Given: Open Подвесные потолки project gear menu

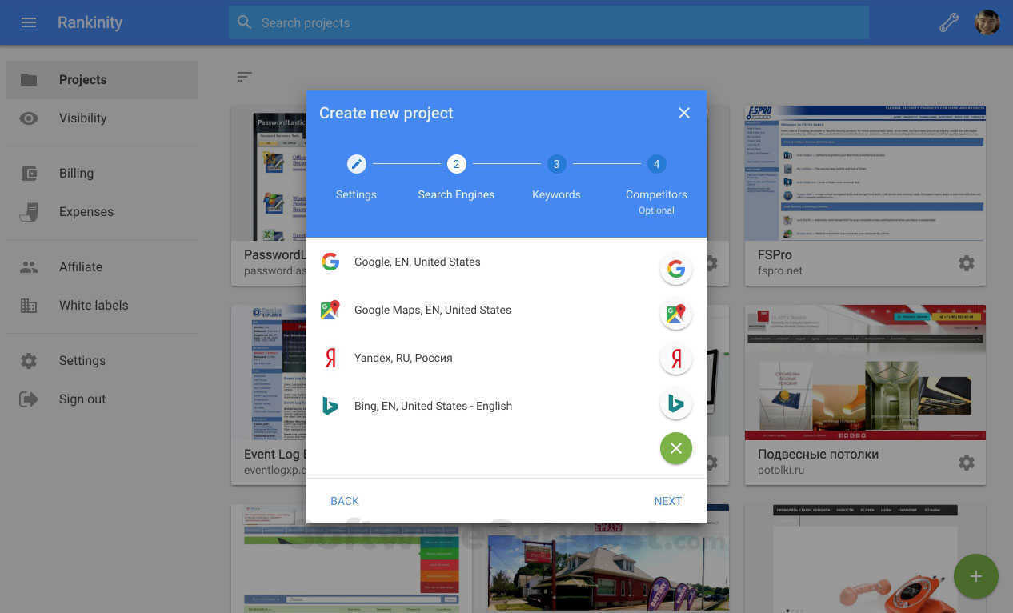Looking at the screenshot, I should [x=967, y=463].
